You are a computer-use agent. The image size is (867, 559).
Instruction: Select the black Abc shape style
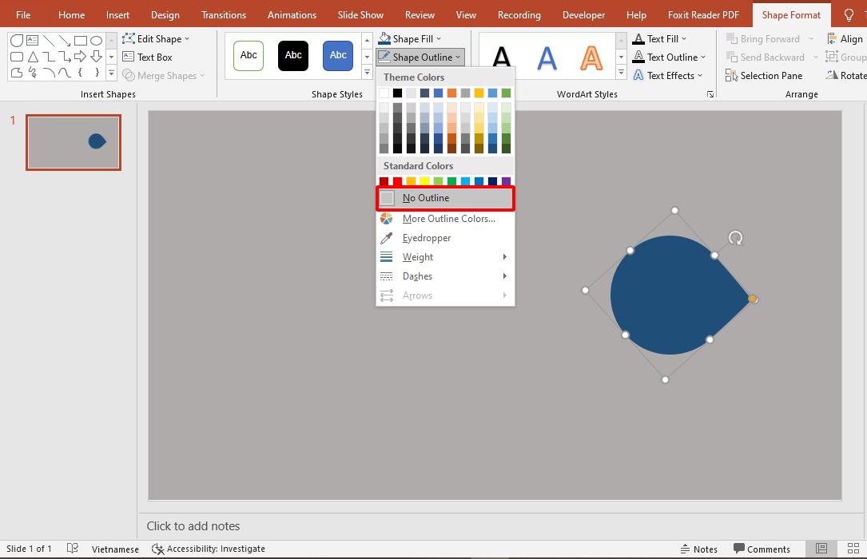click(x=292, y=56)
